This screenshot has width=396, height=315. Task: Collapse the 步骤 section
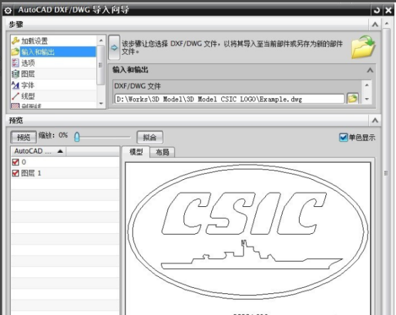[x=375, y=24]
